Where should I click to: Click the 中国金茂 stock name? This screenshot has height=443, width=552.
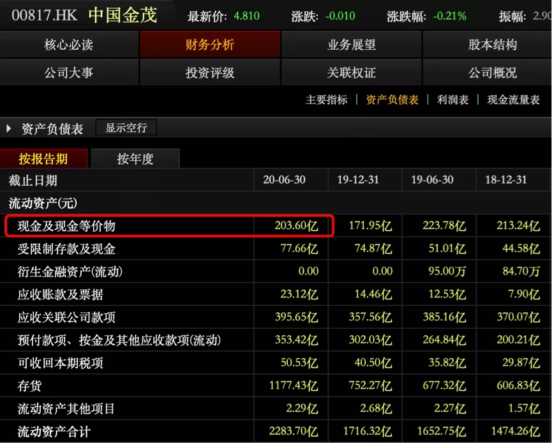(x=123, y=15)
